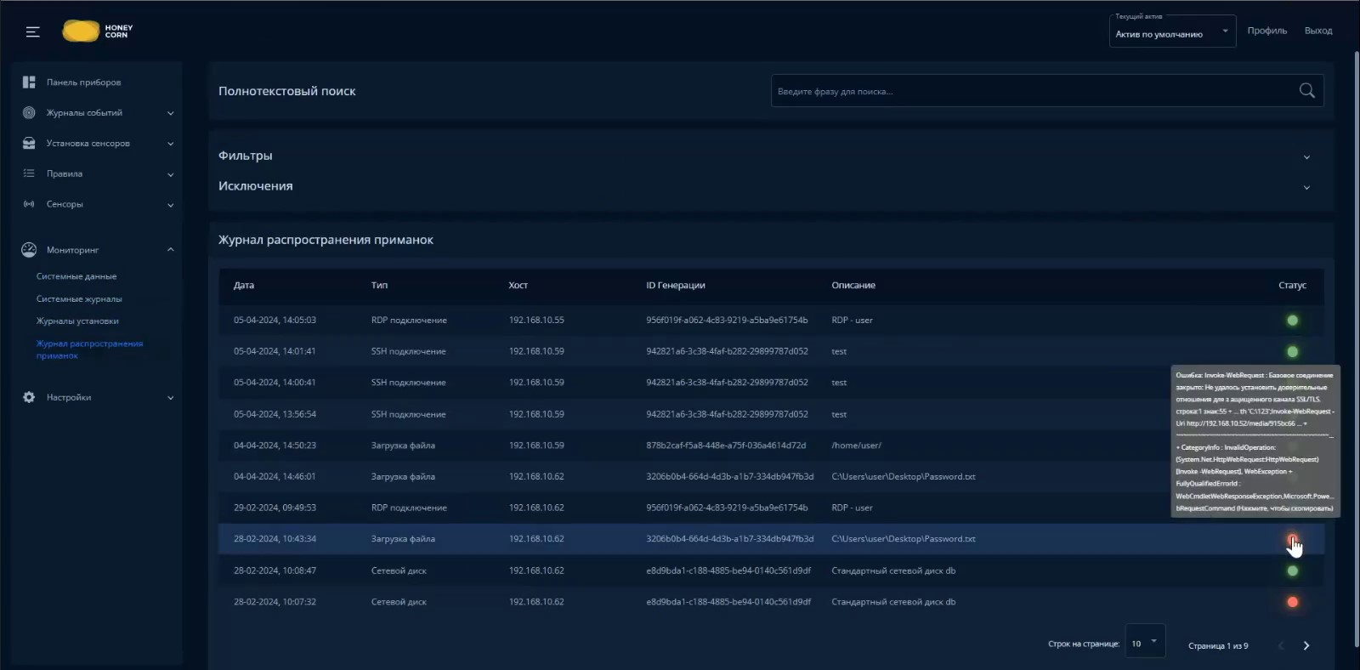Expand the Сенсоры sidebar section
Screen dimensions: 1360x670
point(97,205)
